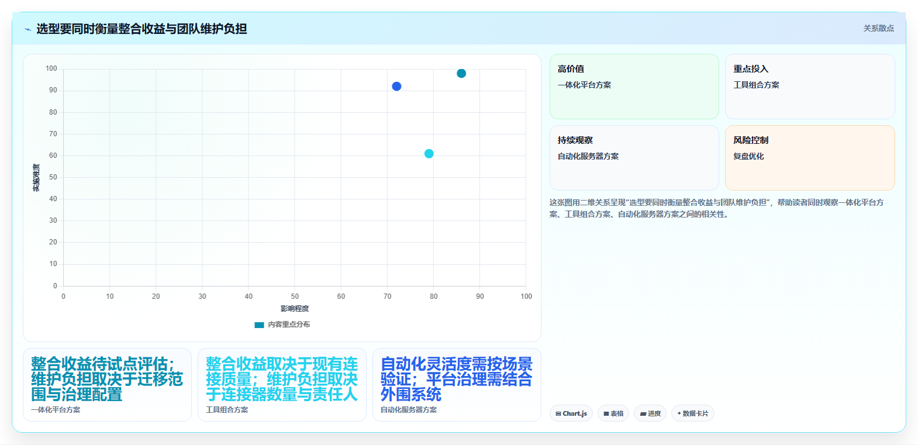This screenshot has height=445, width=918.
Task: Click the 进度 tag
Action: 650,413
